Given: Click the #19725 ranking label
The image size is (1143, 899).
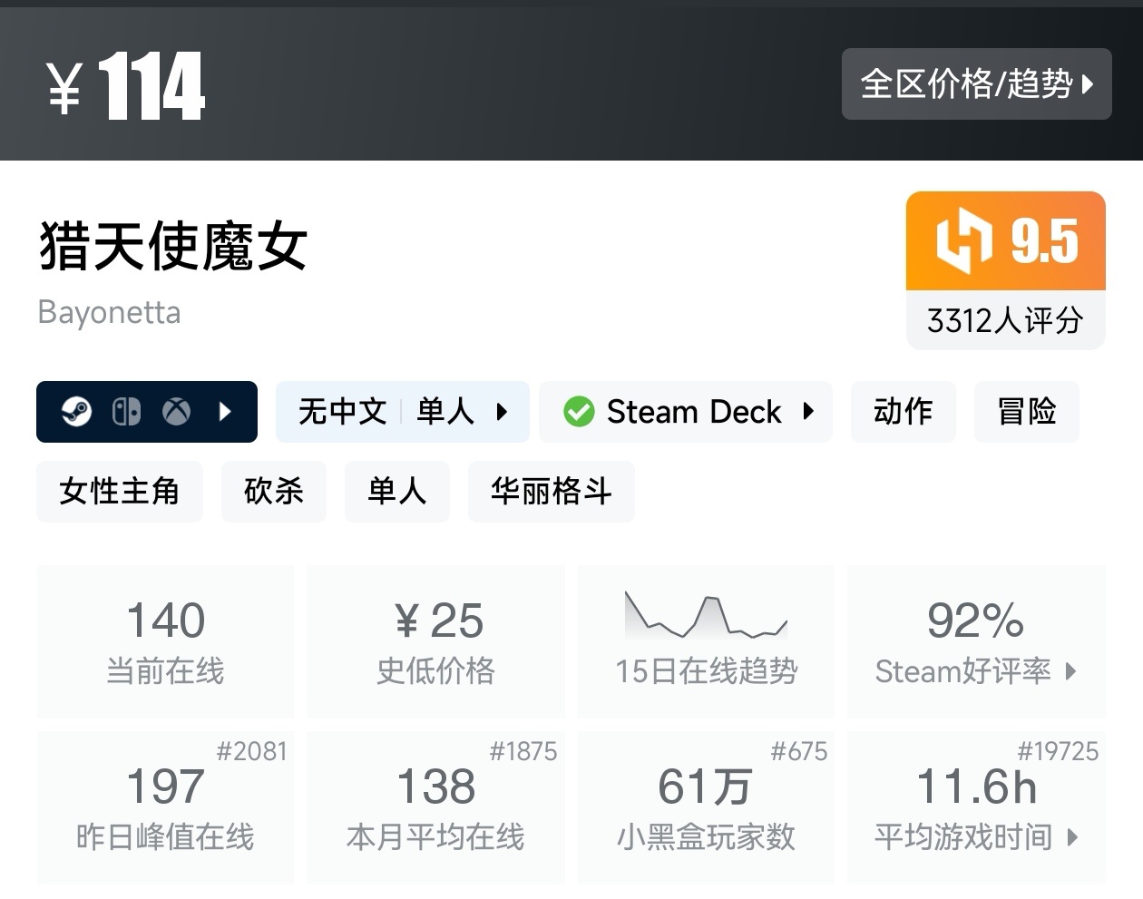Looking at the screenshot, I should tap(1058, 751).
